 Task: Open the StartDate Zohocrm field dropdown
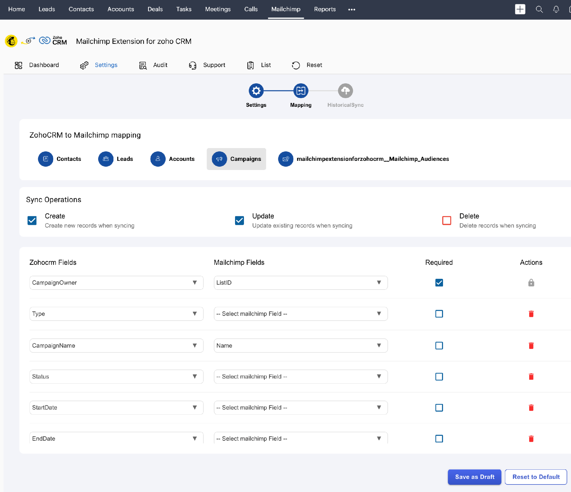[117, 408]
